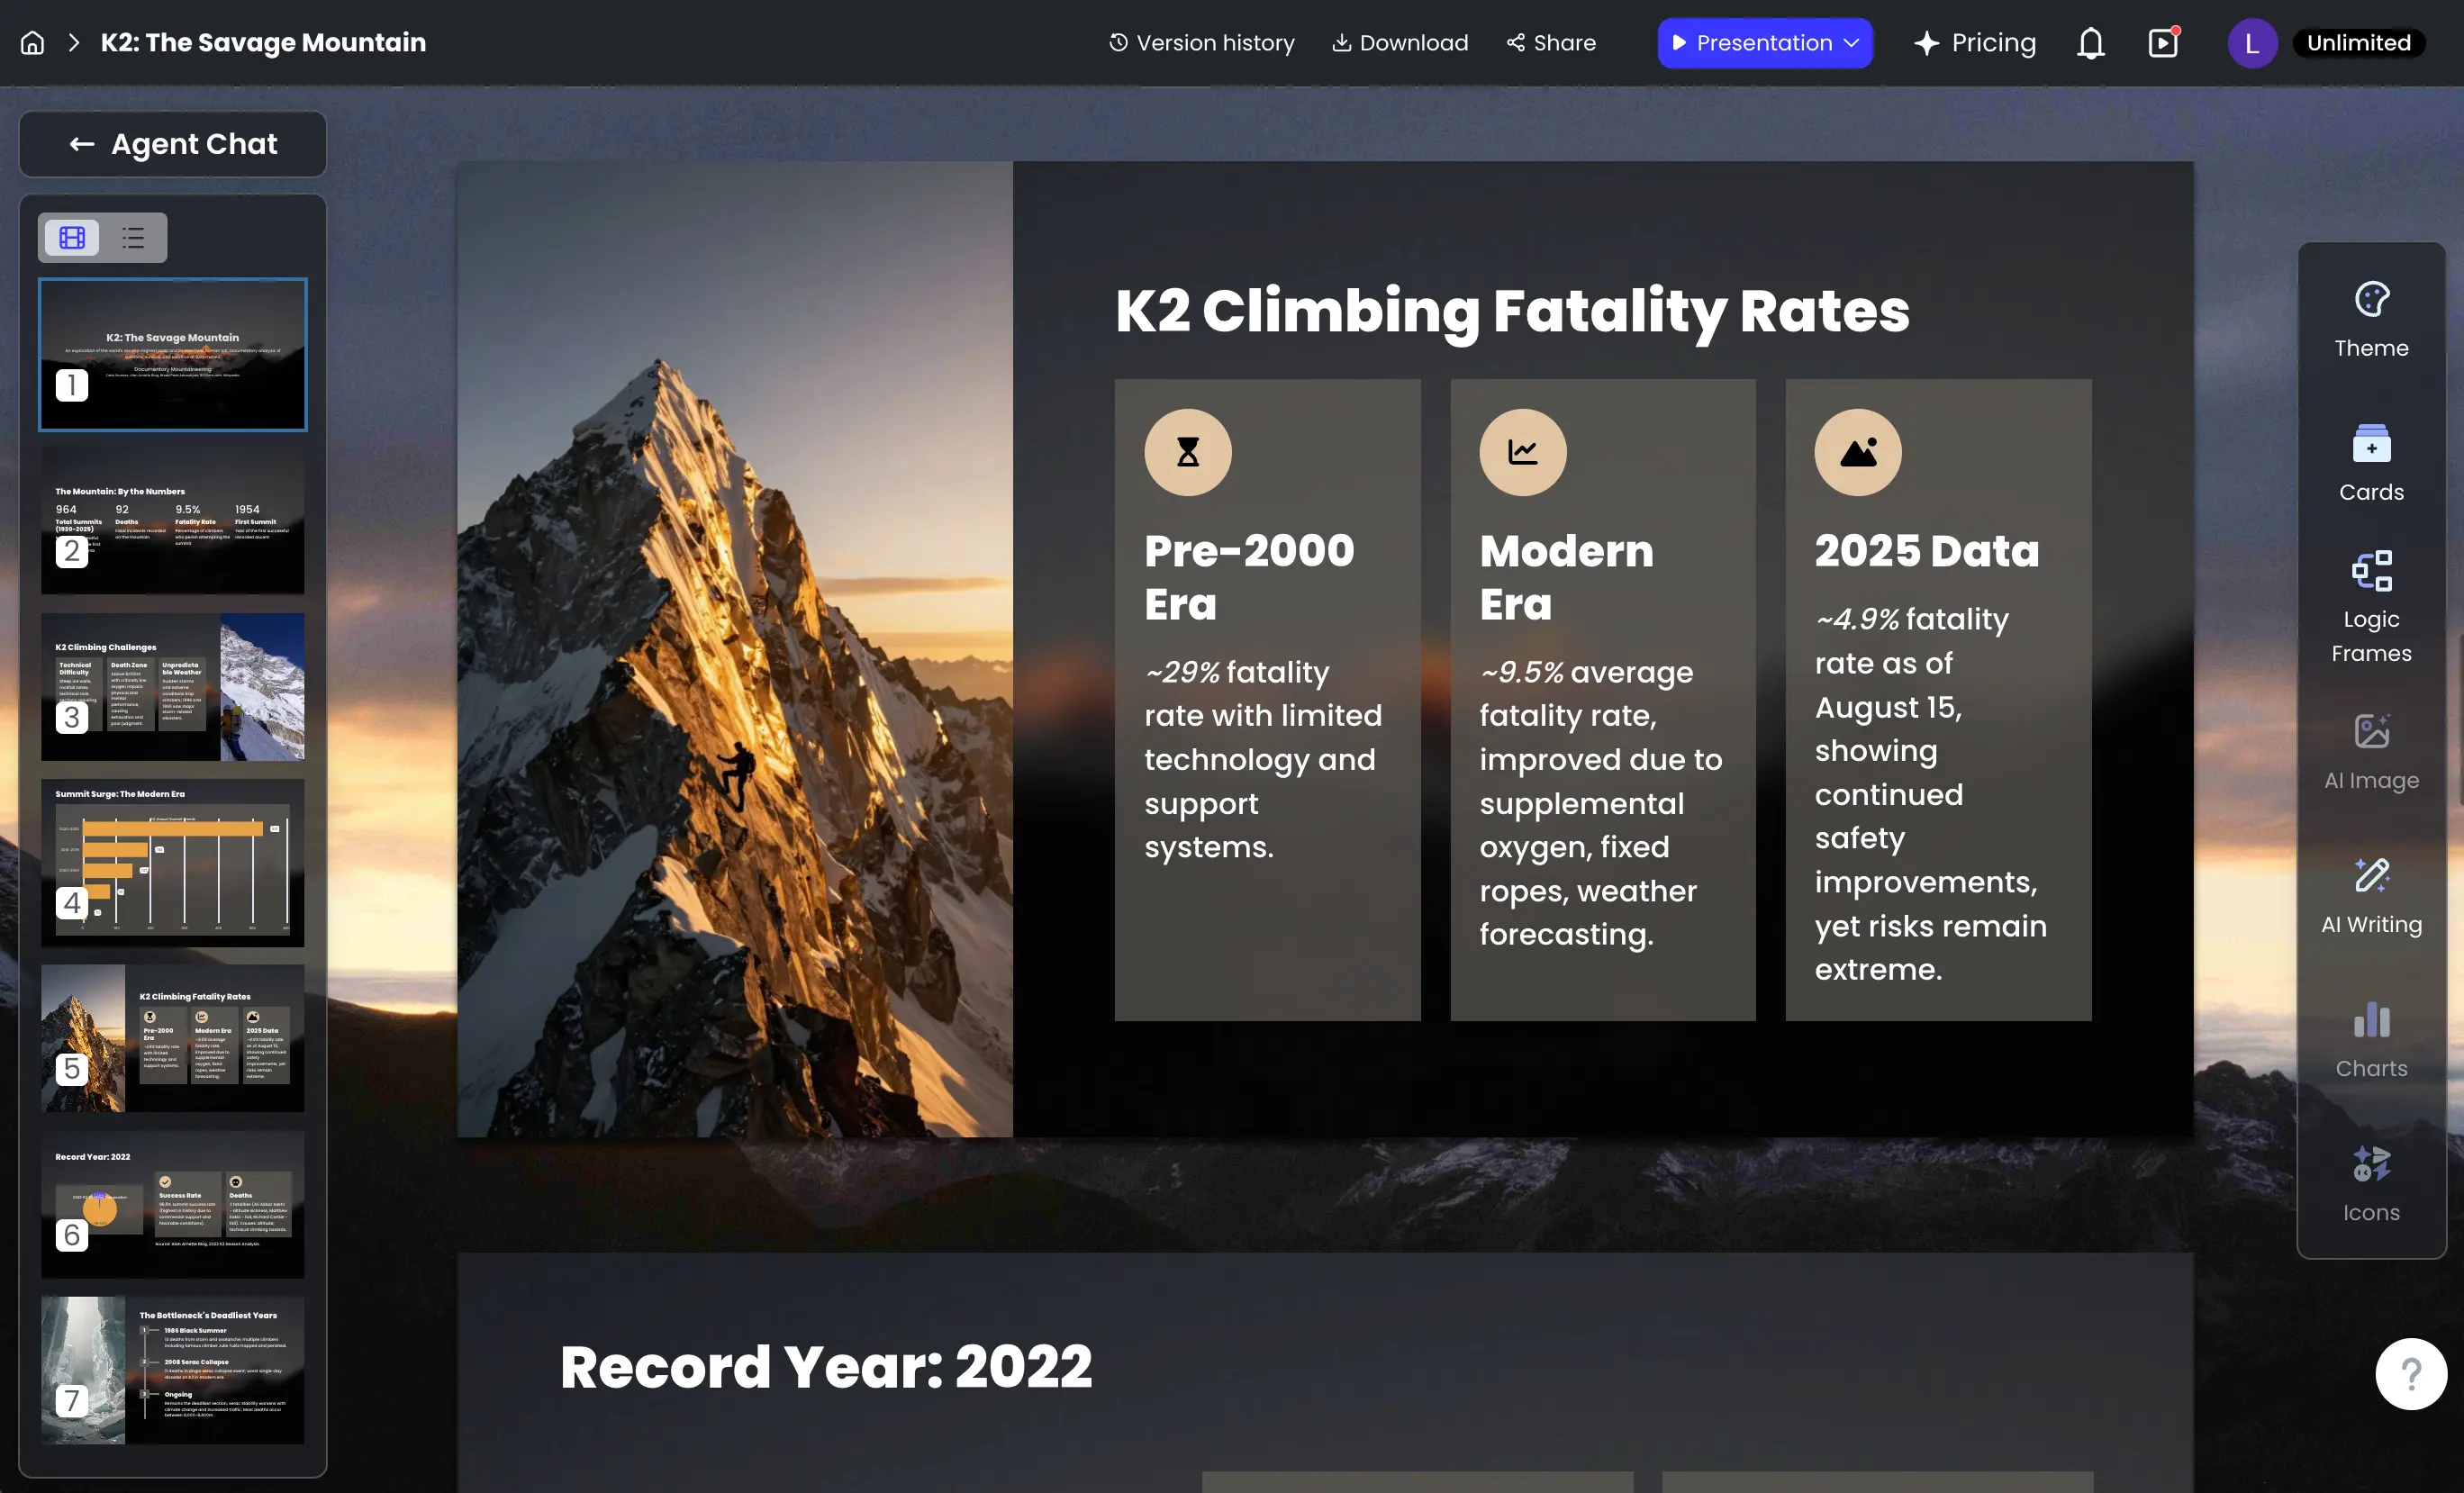2464x1493 pixels.
Task: Switch to filmstrip view of slides
Action: click(x=71, y=237)
